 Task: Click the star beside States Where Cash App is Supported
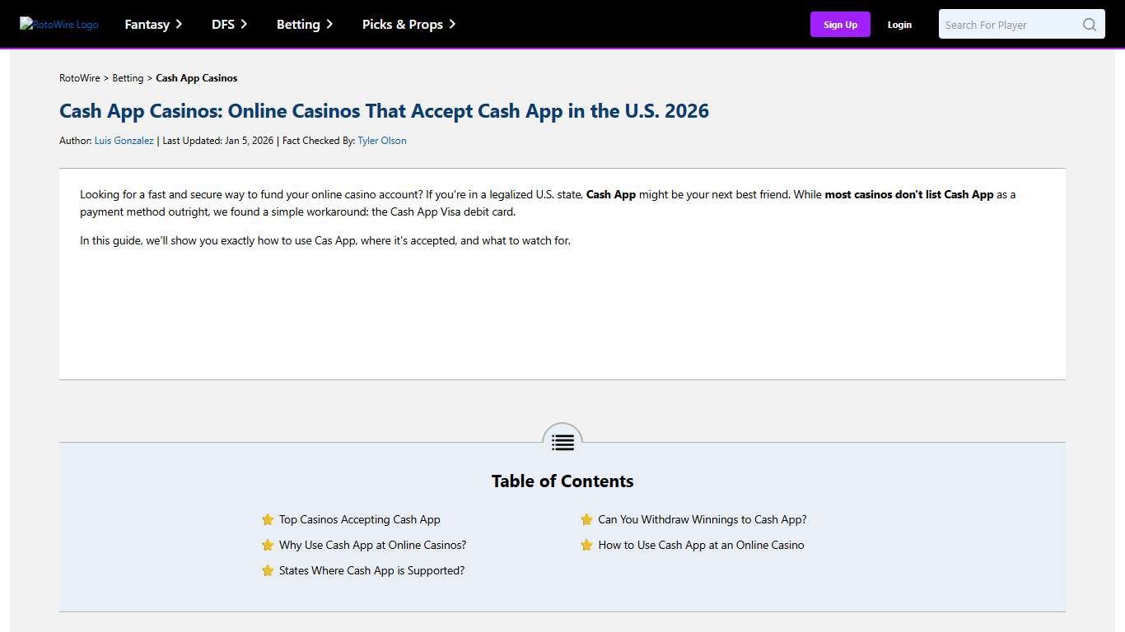268,570
